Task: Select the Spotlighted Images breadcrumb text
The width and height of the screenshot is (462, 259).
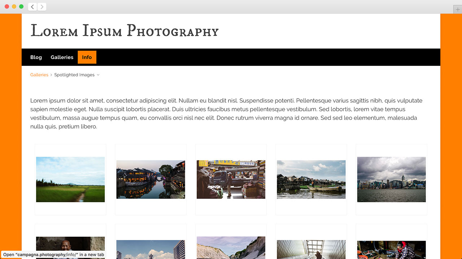Action: 74,75
